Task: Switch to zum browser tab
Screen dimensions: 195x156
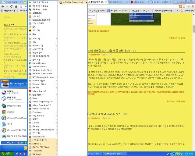Action: [162, 2]
